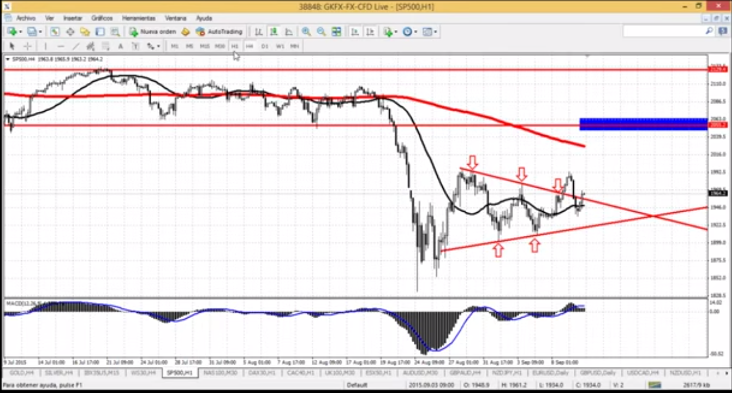Image resolution: width=732 pixels, height=393 pixels.
Task: Switch to the AUDUSD,M30 chart tab
Action: [x=421, y=372]
